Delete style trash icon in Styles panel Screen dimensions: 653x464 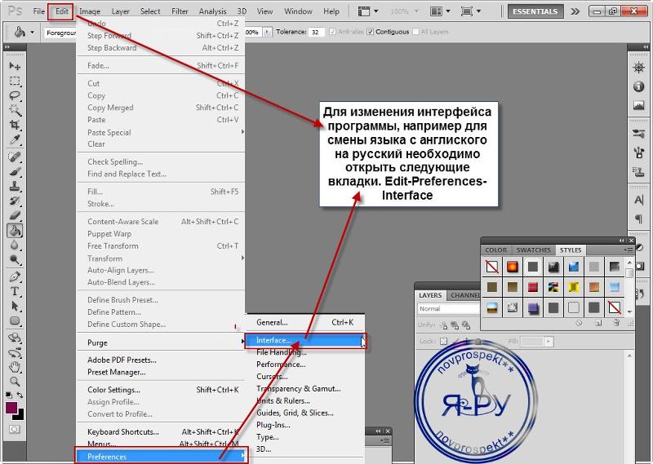point(616,323)
